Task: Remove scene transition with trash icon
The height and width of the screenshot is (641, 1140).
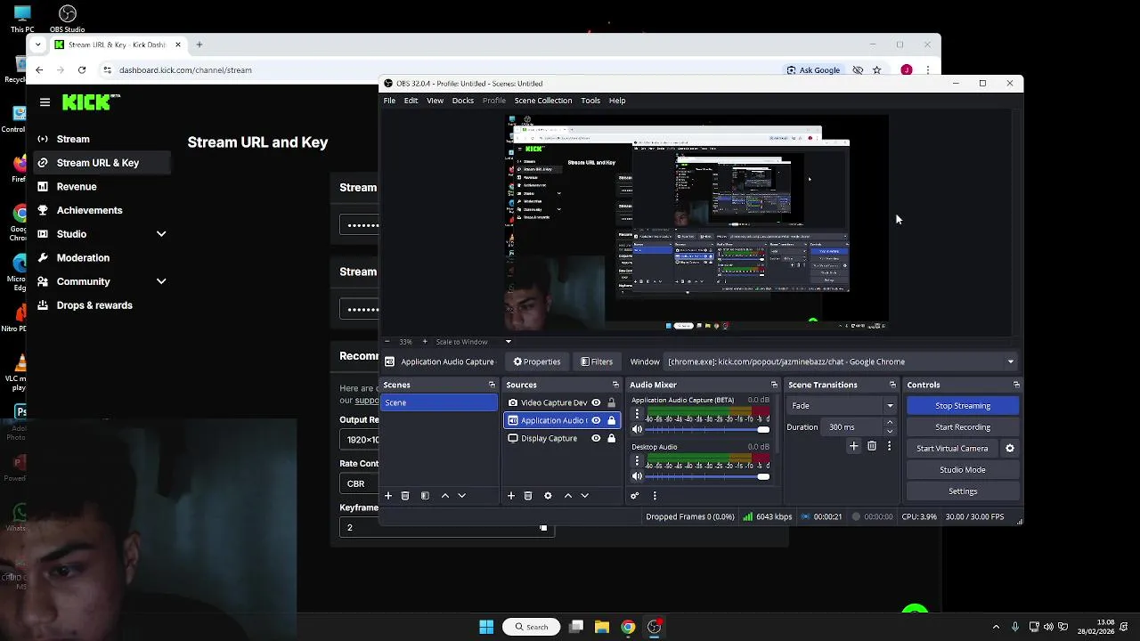Action: [x=872, y=446]
